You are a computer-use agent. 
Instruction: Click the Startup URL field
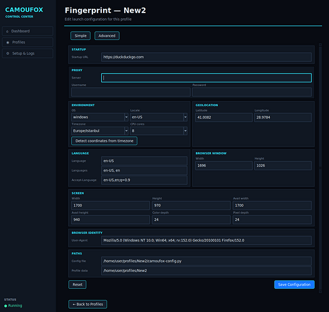click(x=206, y=57)
